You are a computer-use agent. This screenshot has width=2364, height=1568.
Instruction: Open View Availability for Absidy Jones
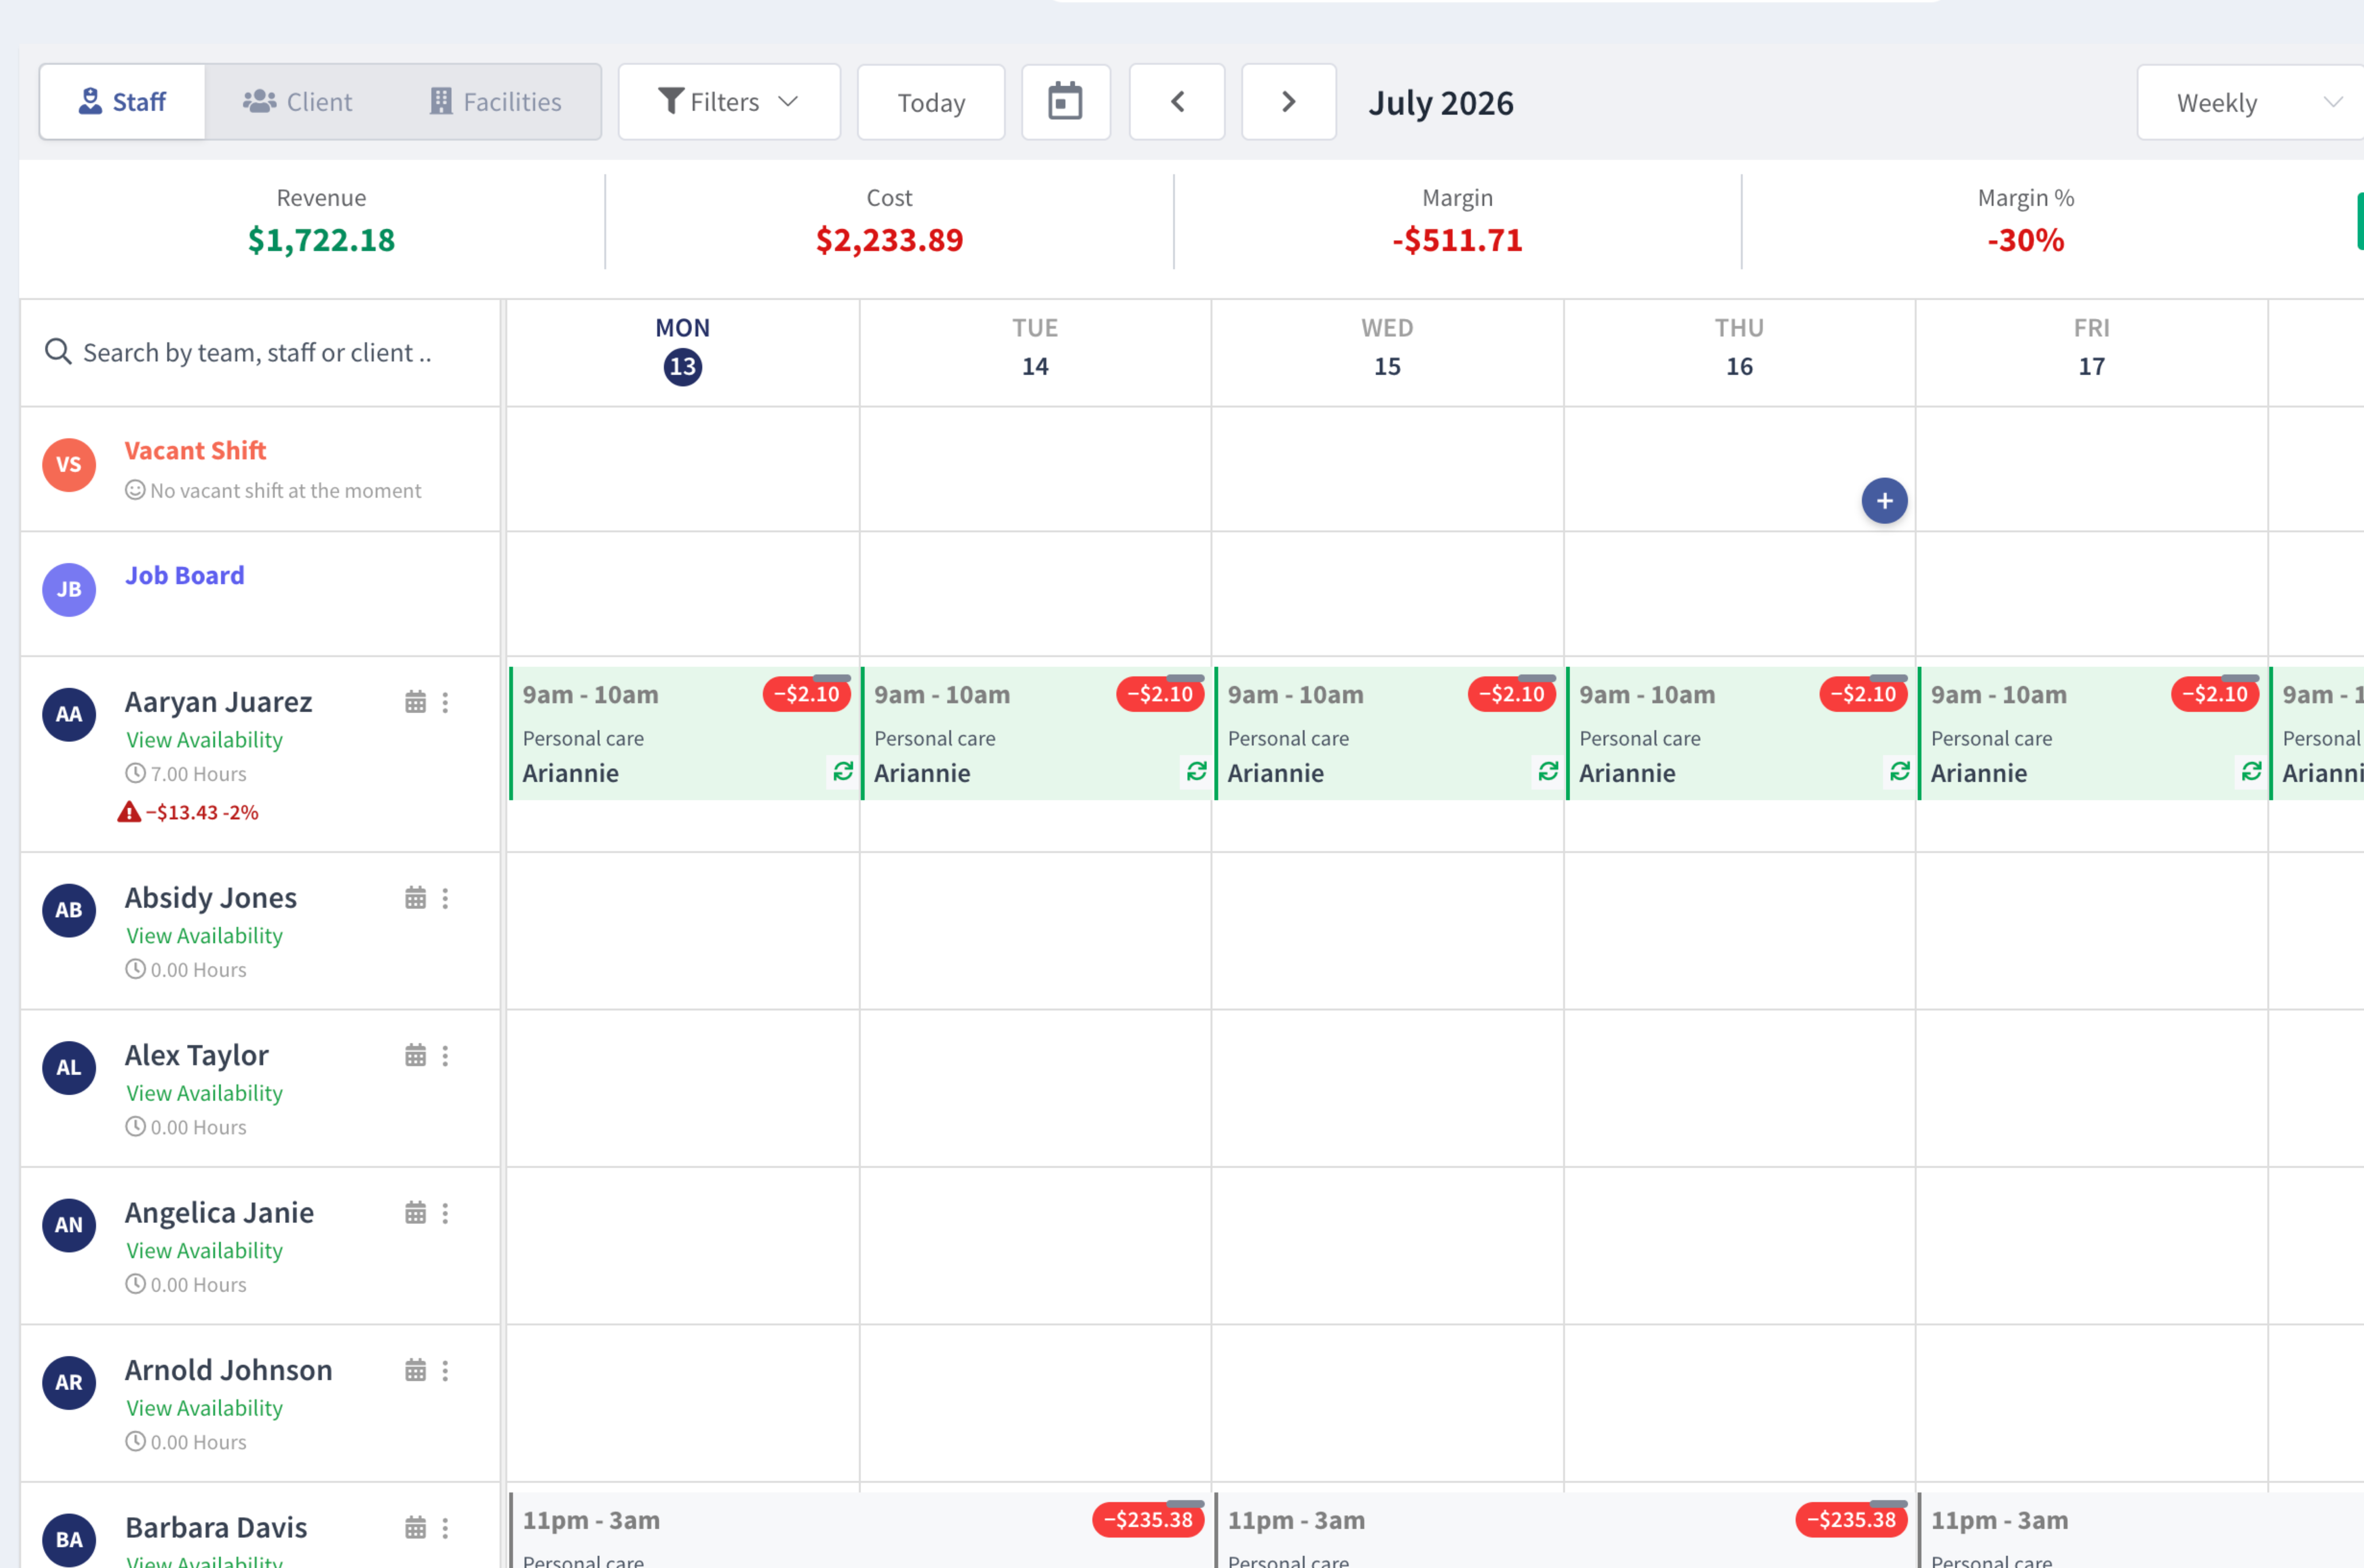click(204, 936)
